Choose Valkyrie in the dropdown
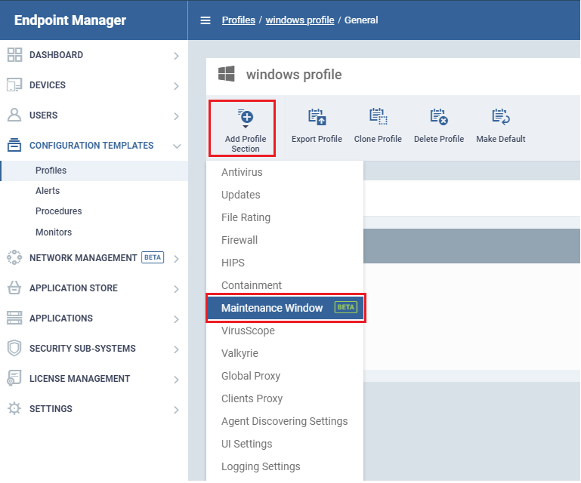Image resolution: width=581 pixels, height=483 pixels. [285, 353]
